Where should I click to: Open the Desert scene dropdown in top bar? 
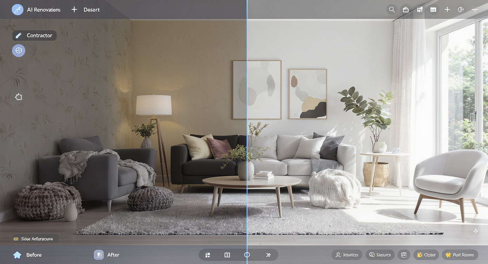click(x=91, y=9)
